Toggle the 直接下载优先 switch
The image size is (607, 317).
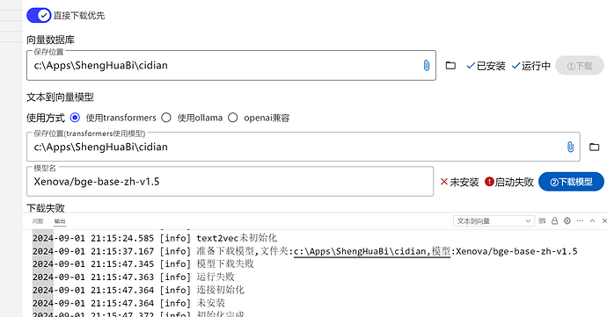tap(39, 16)
